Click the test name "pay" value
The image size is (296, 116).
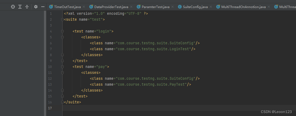click(102, 67)
